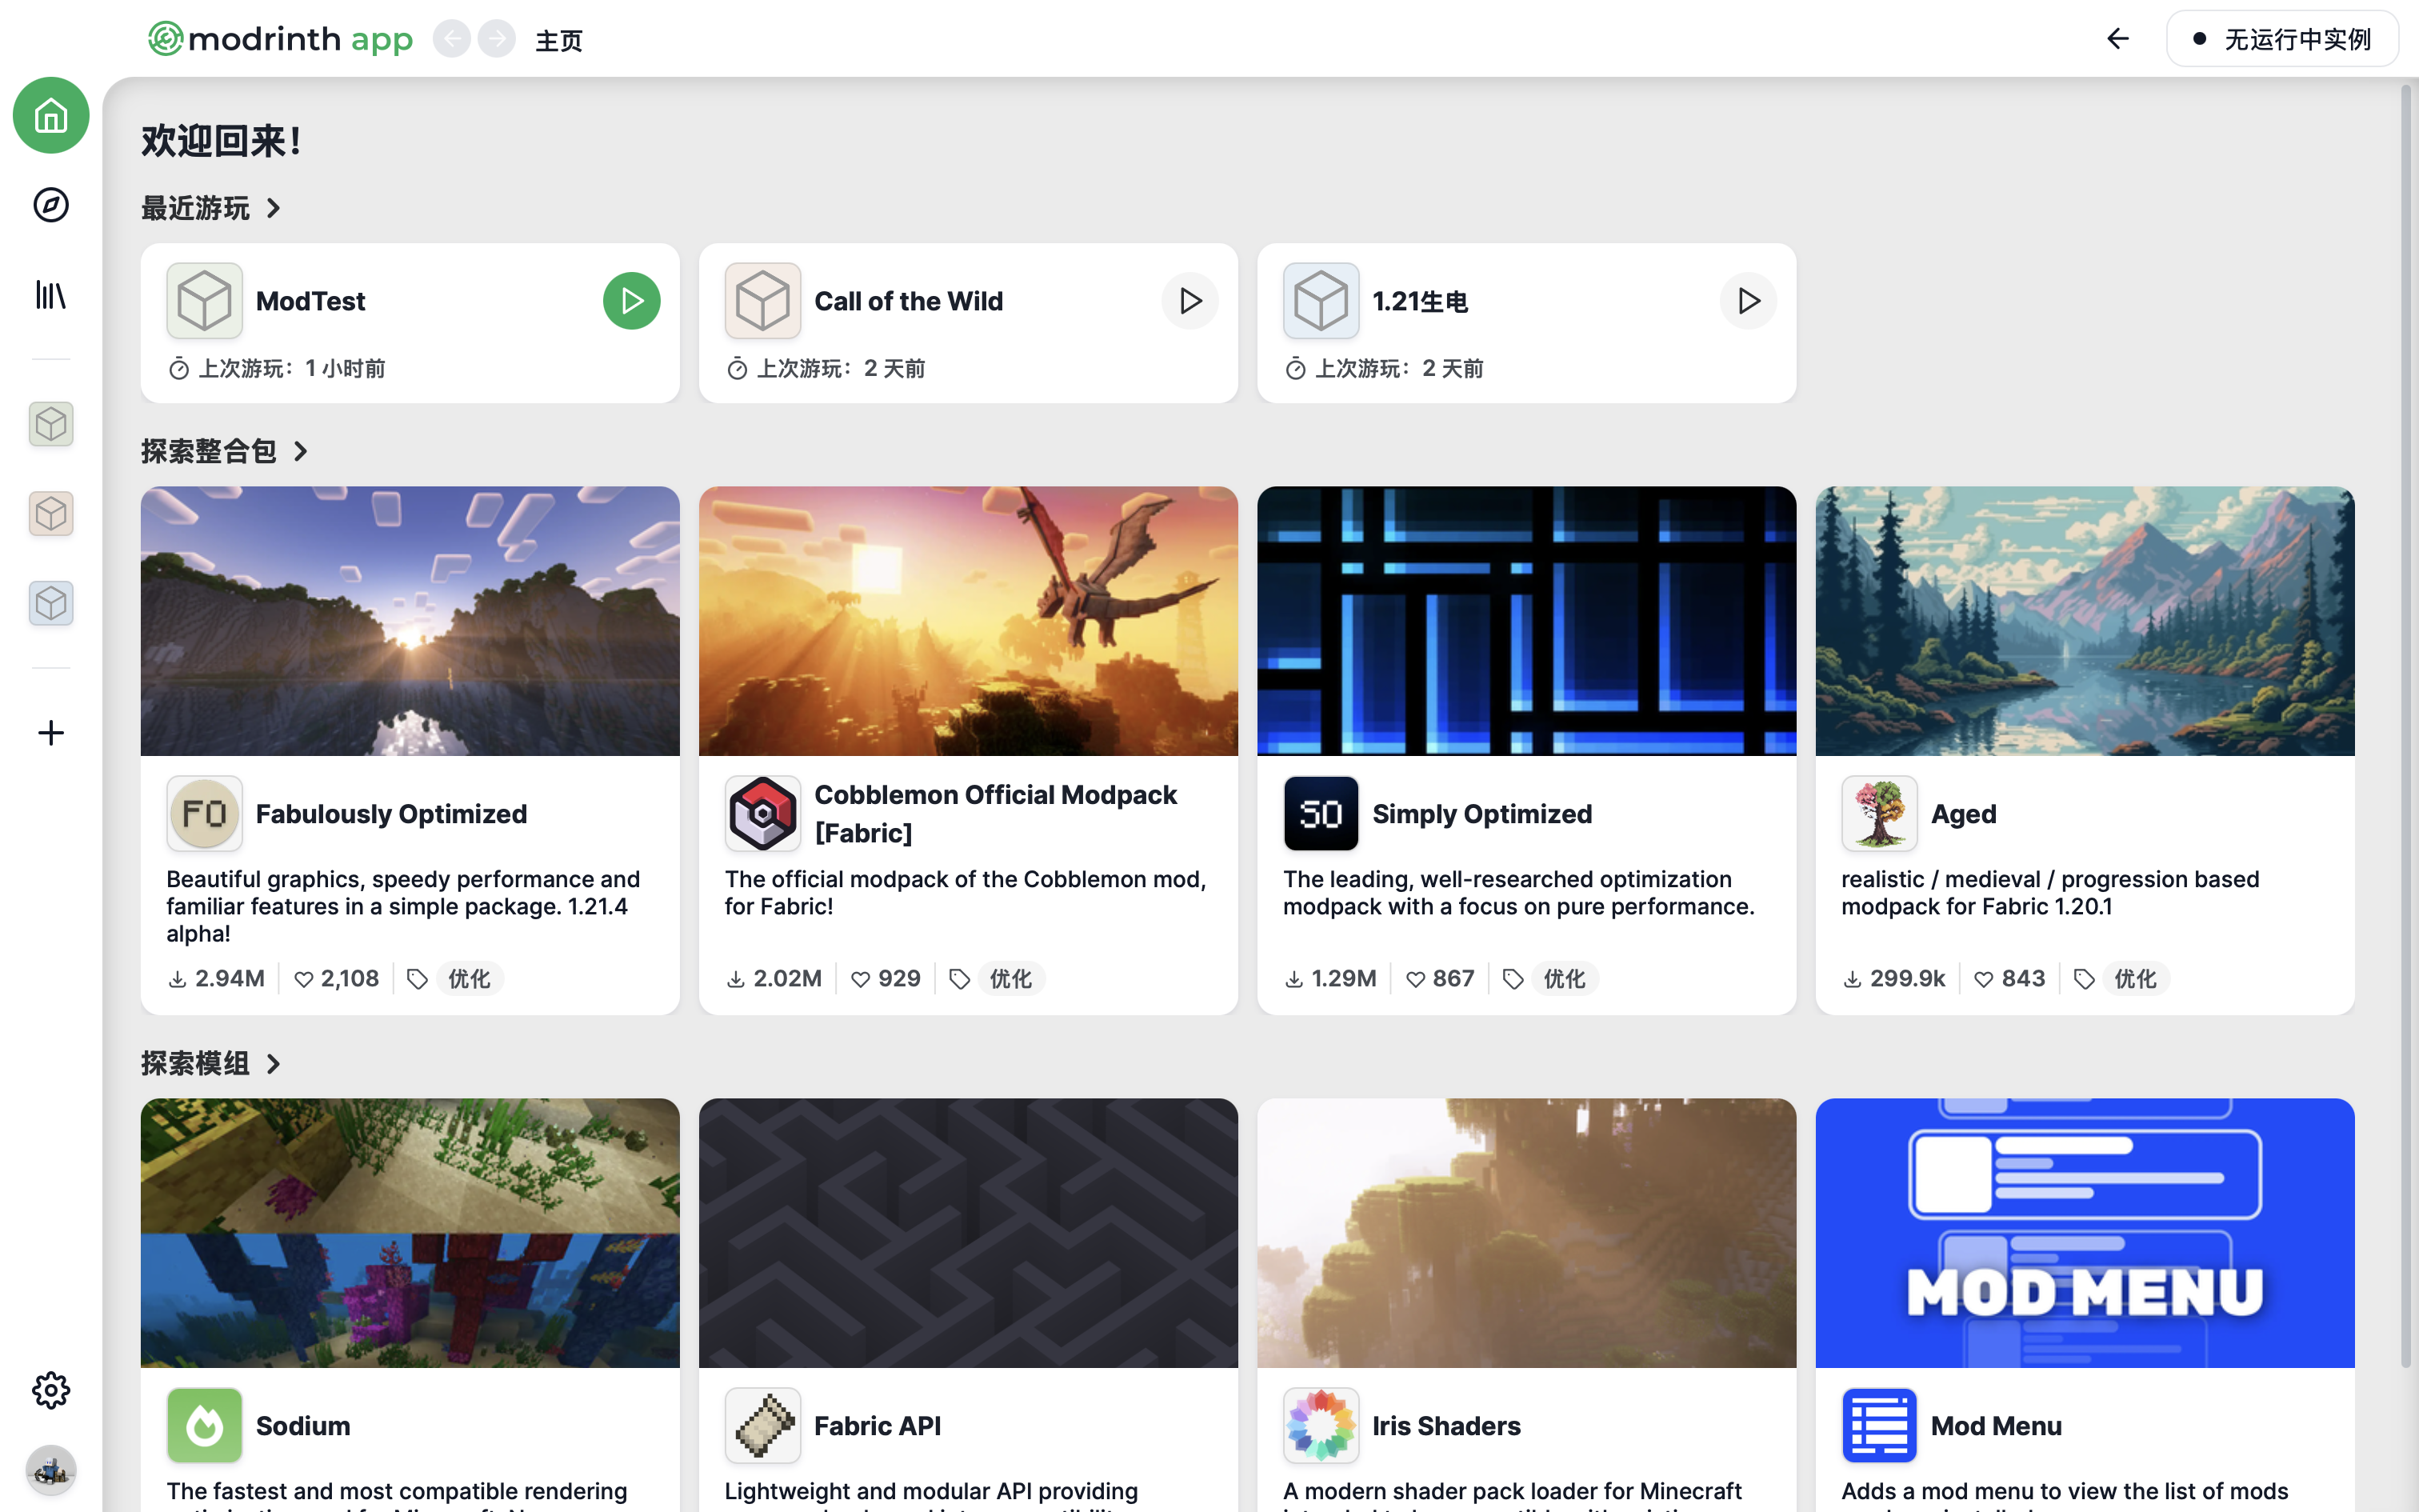Start the 1.21生电 instance

coord(1749,301)
